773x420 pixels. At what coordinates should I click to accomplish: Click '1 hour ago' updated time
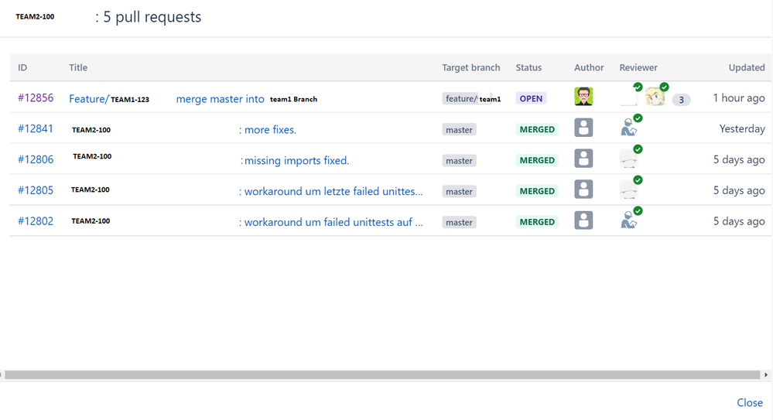[x=738, y=98]
